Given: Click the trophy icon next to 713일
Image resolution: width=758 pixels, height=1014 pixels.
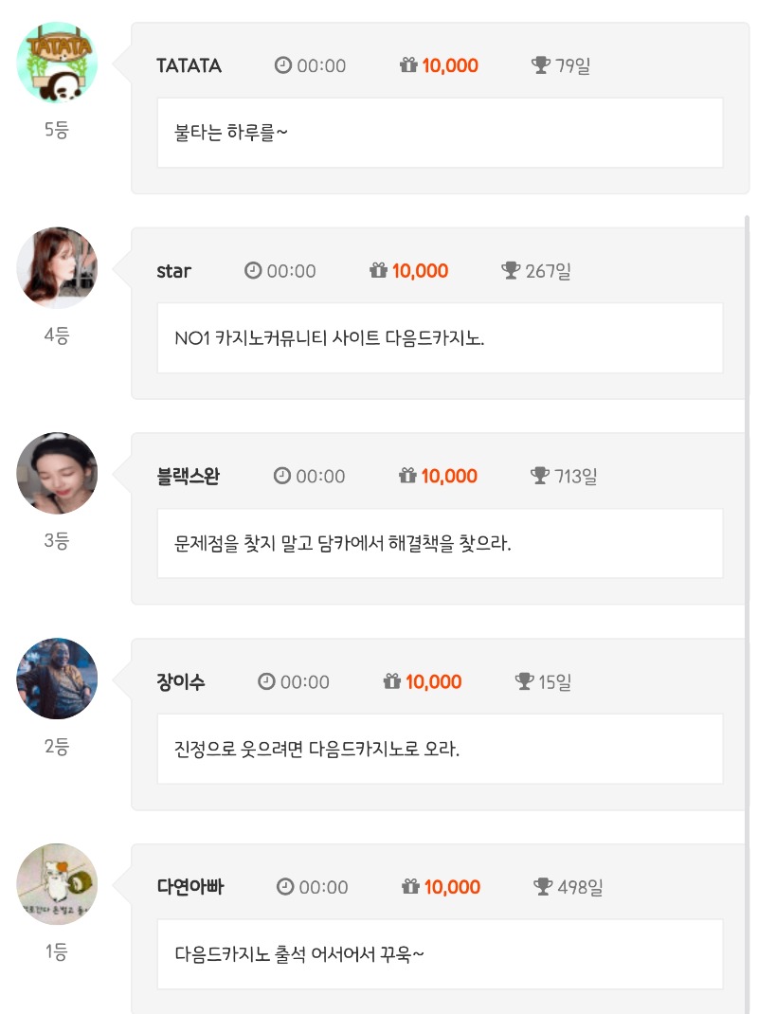Looking at the screenshot, I should 540,476.
